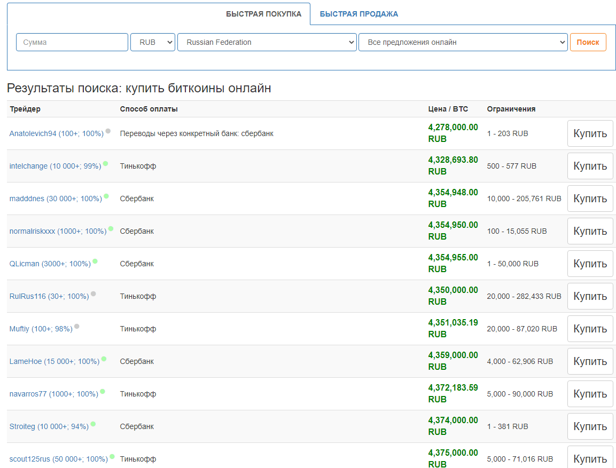Click into the 'Сумма' amount field
Image resolution: width=616 pixels, height=468 pixels.
pos(72,42)
